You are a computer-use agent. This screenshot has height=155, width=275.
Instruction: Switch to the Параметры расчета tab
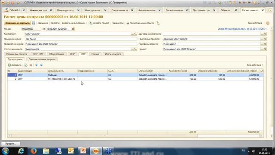(17, 54)
